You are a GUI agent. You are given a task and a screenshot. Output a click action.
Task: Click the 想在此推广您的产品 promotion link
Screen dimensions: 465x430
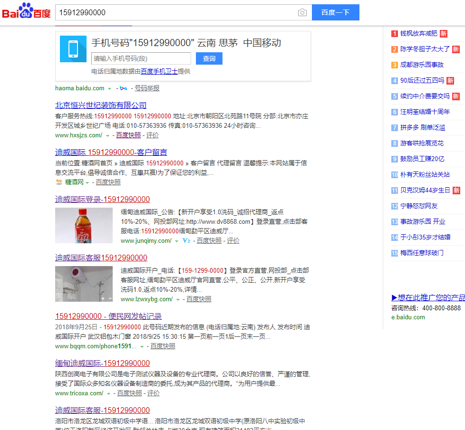(428, 297)
